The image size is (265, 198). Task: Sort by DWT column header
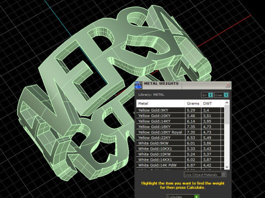click(x=211, y=103)
